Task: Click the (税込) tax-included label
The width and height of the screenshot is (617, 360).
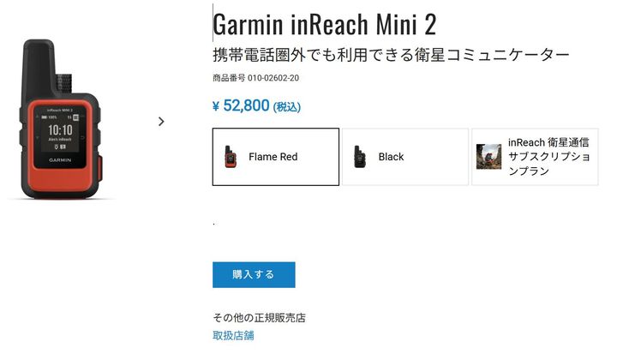Action: pos(287,107)
